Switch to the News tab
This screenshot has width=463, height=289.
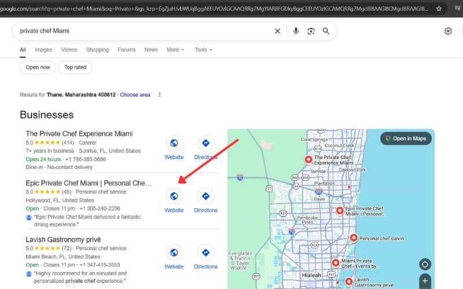point(151,50)
